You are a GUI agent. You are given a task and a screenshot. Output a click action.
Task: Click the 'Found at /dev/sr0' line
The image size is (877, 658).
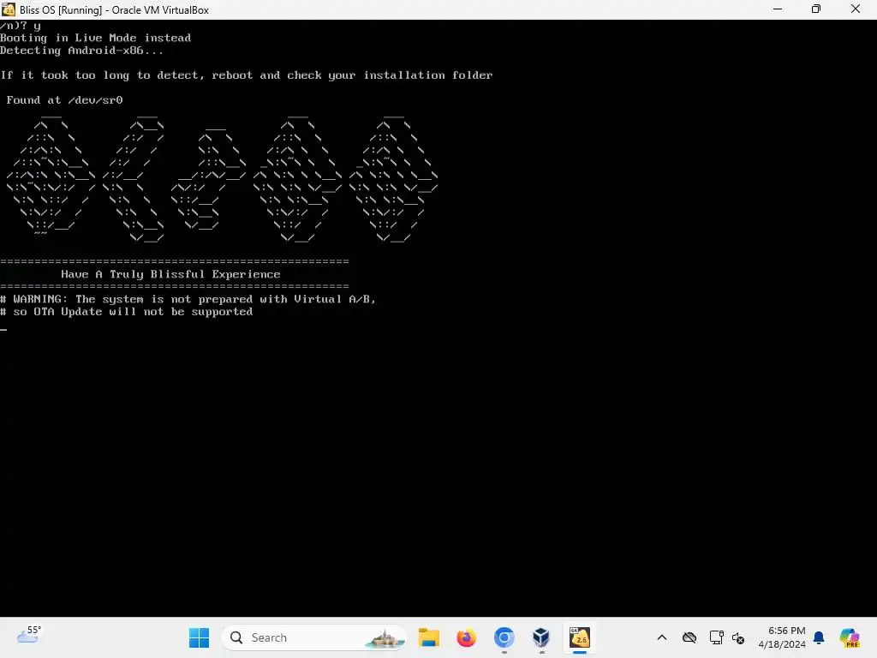click(x=64, y=100)
